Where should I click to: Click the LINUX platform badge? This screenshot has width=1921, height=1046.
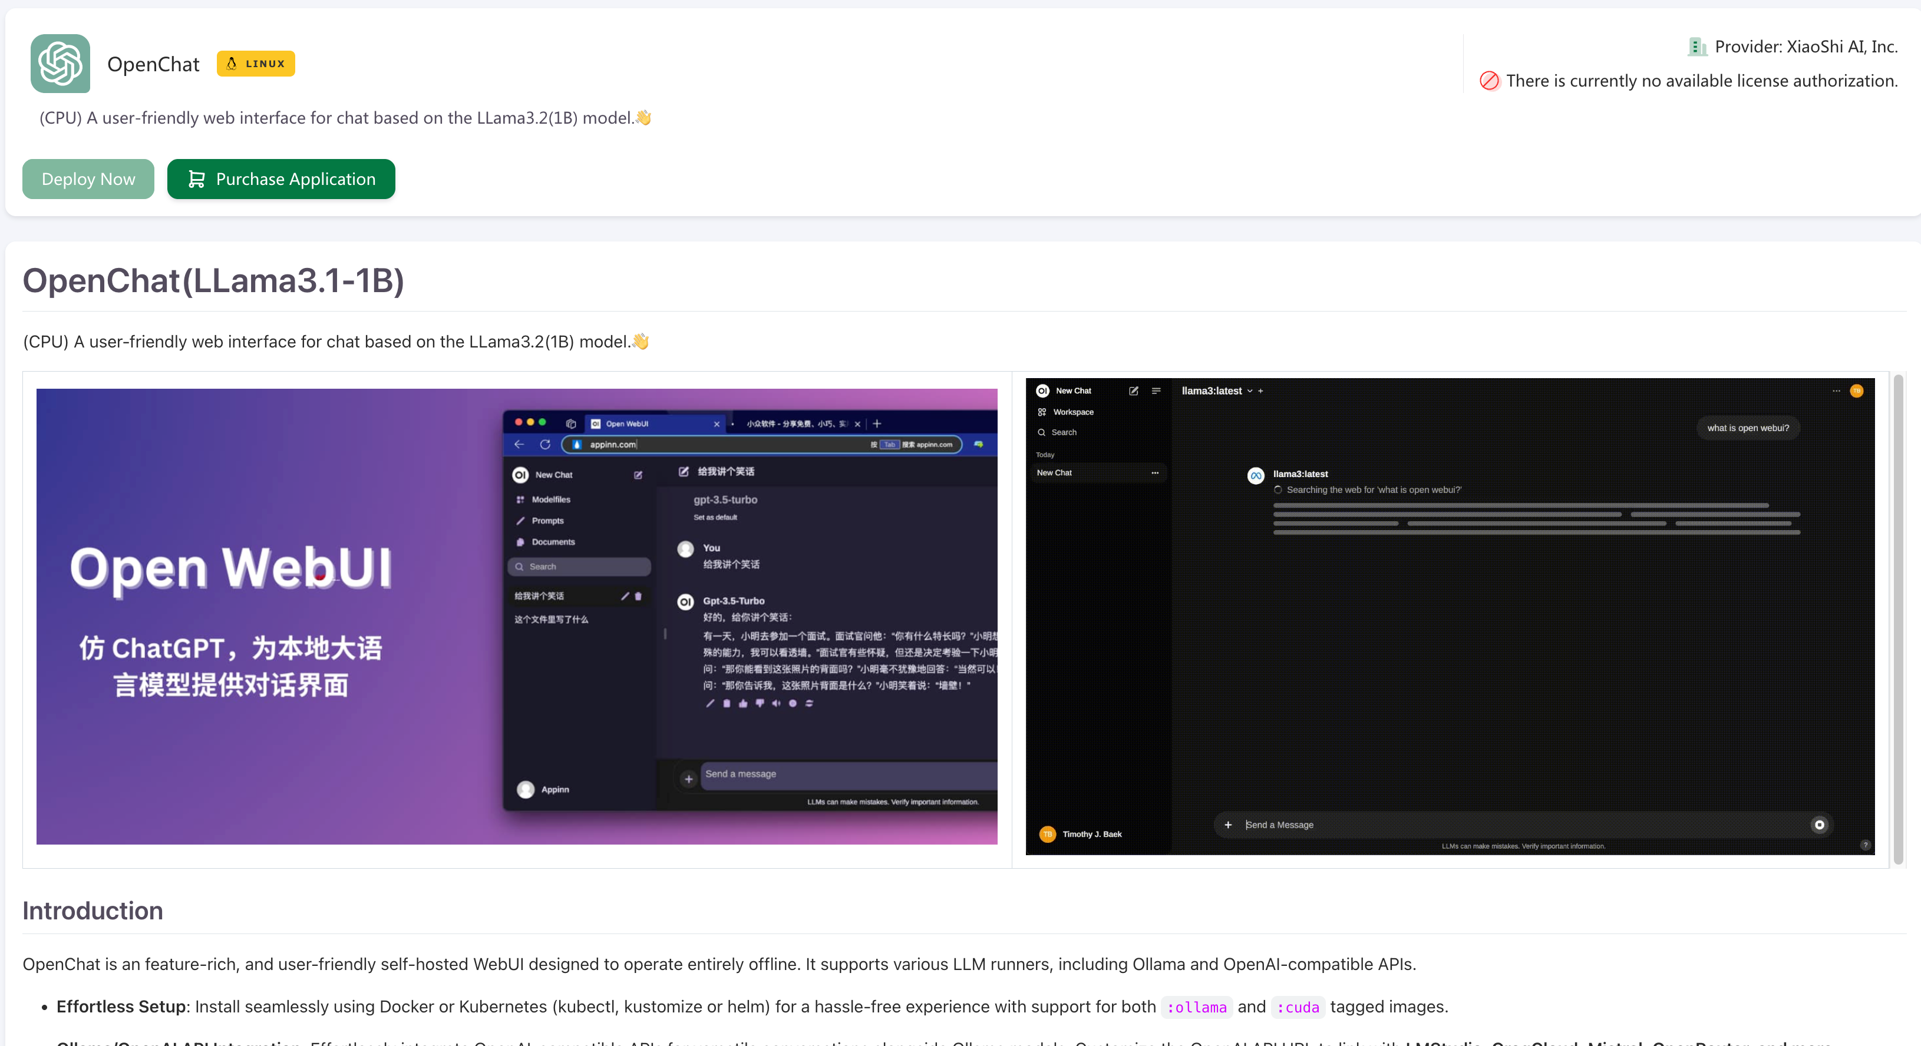pyautogui.click(x=256, y=64)
